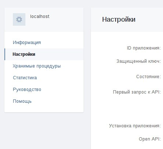
Task: Open the Информация section
Action: (x=27, y=43)
